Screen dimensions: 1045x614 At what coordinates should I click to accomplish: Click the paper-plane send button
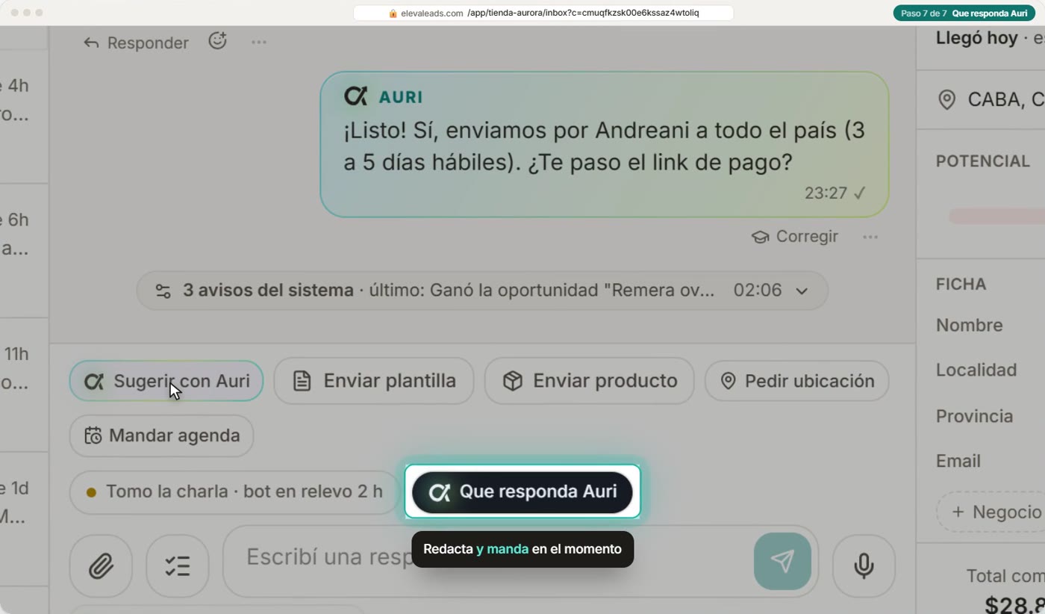(x=782, y=561)
